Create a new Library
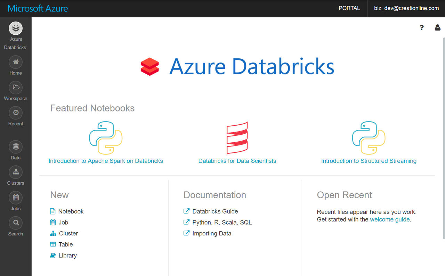 [x=67, y=256]
